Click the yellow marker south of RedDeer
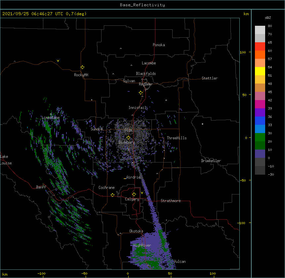This screenshot has height=278, width=285. point(141,93)
